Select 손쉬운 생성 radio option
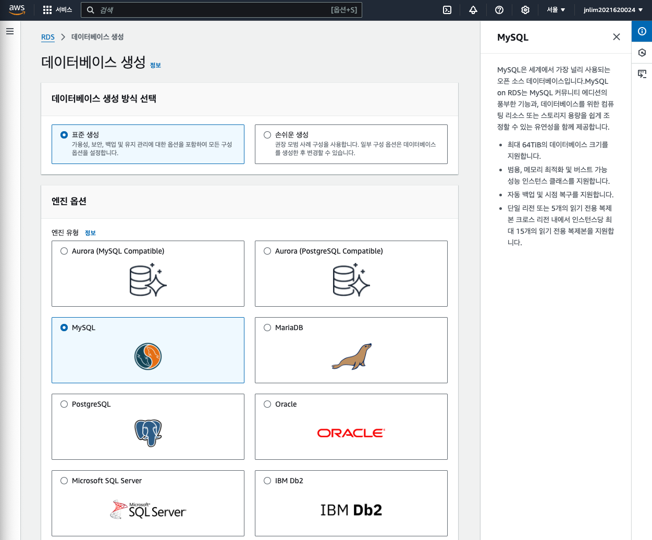The height and width of the screenshot is (540, 652). (x=267, y=135)
